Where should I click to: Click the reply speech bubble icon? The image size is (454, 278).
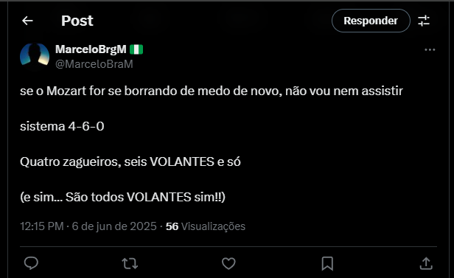tap(31, 263)
